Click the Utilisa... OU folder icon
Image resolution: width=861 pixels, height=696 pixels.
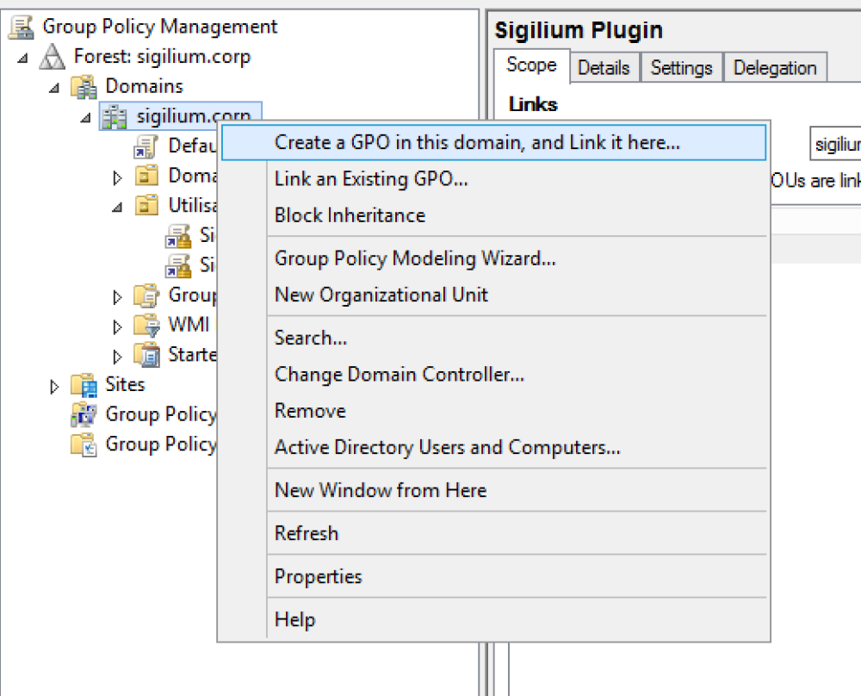(x=146, y=206)
